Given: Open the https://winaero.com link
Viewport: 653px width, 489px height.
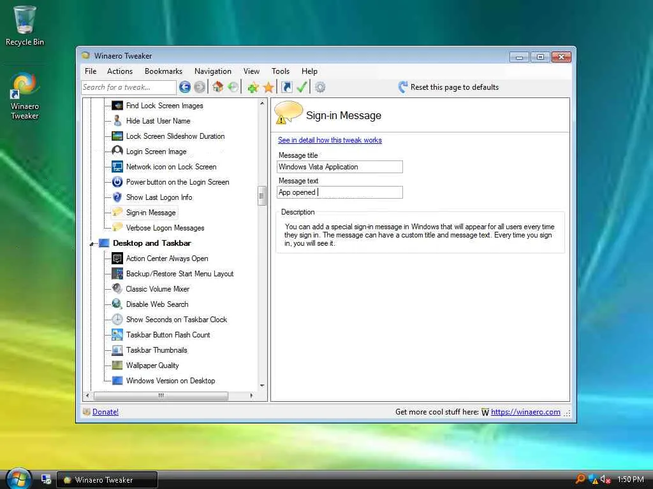Looking at the screenshot, I should pyautogui.click(x=525, y=412).
